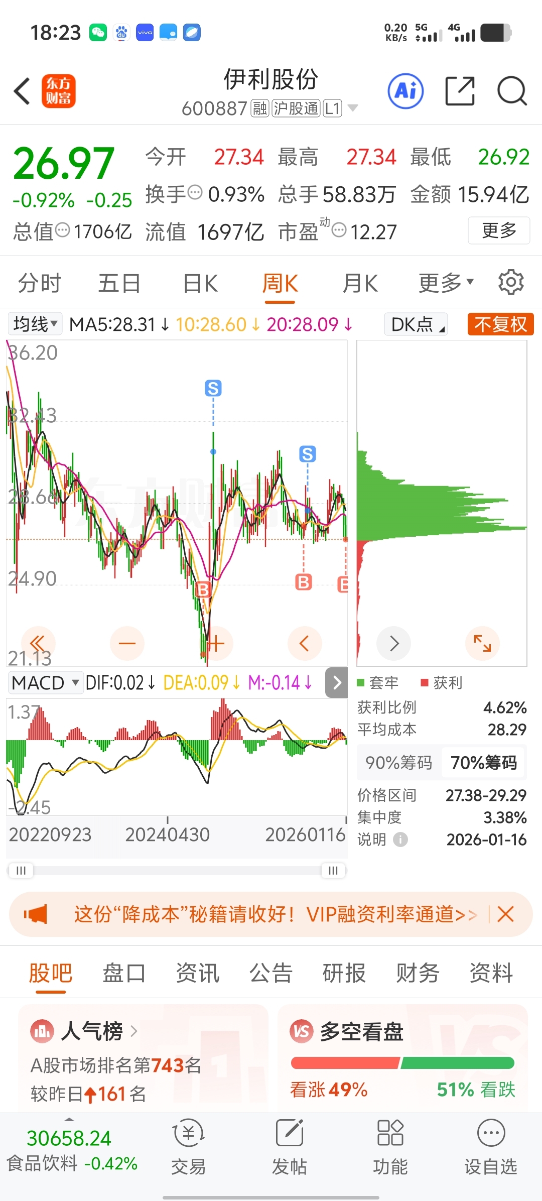
Task: Tap the red B marker near chart low
Action: click(x=203, y=589)
